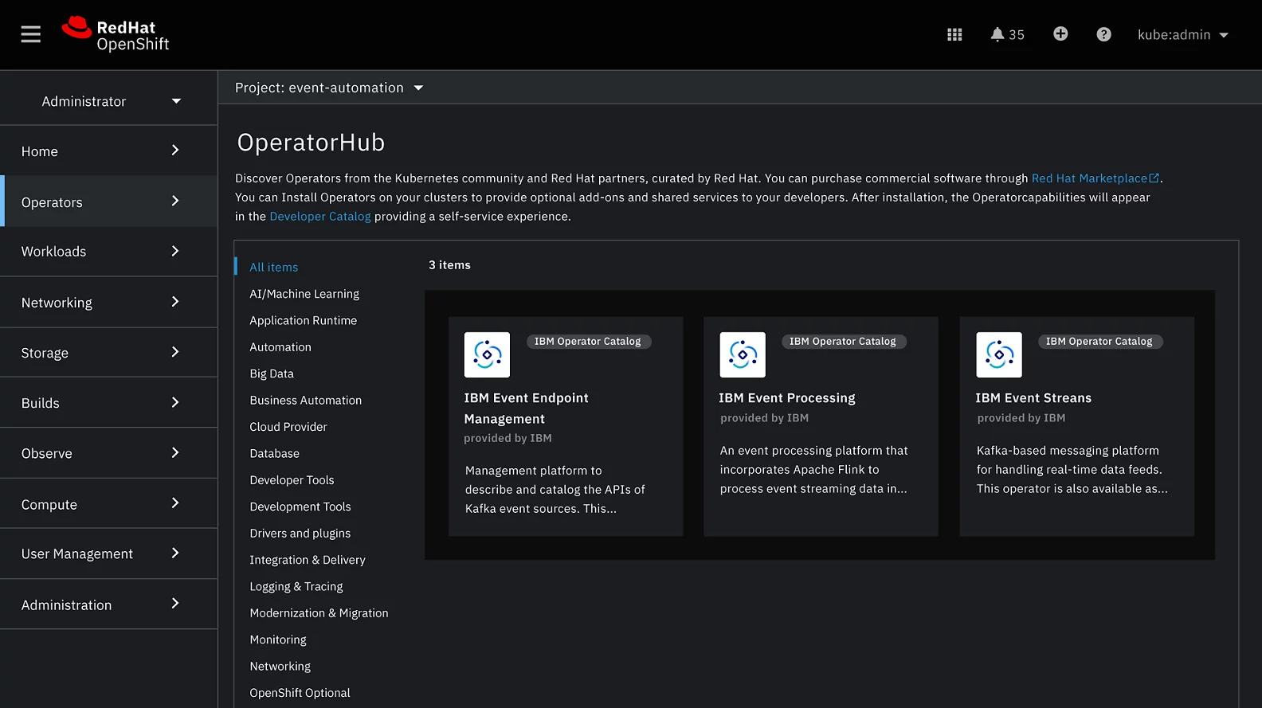The height and width of the screenshot is (708, 1262).
Task: Filter by Developer Tools category
Action: click(292, 480)
